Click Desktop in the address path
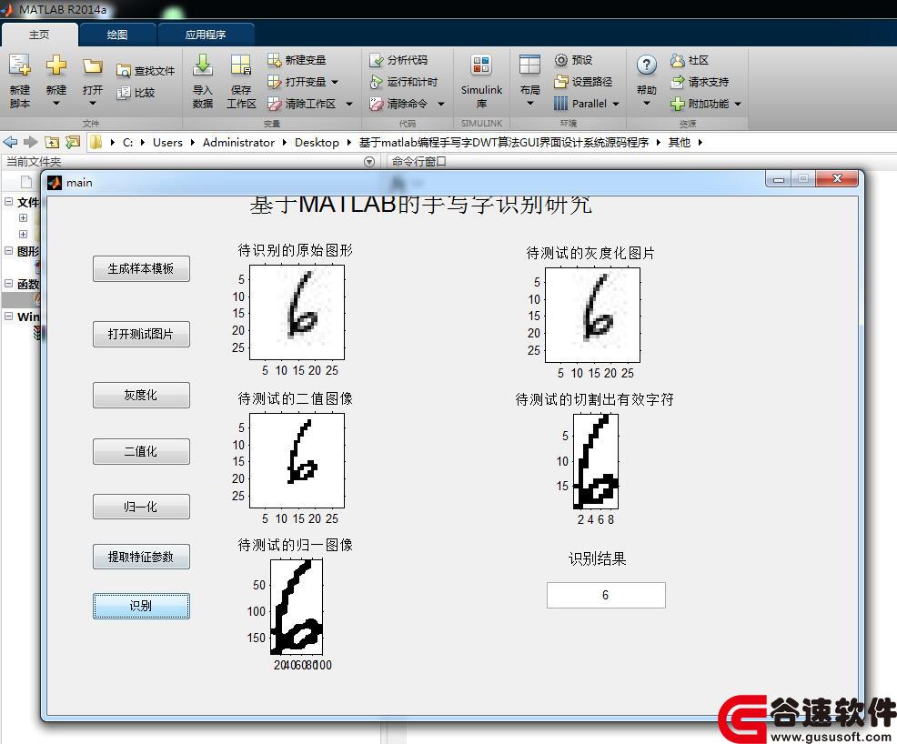Image resolution: width=897 pixels, height=744 pixels. click(317, 143)
